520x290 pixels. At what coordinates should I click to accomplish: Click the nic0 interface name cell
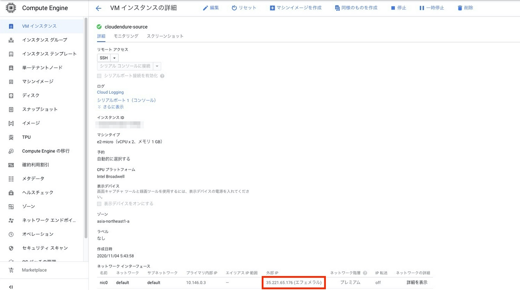click(x=104, y=283)
